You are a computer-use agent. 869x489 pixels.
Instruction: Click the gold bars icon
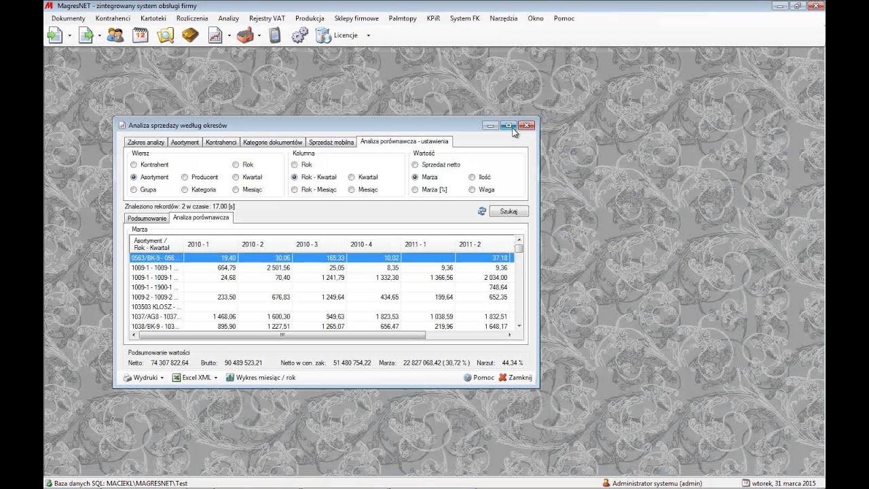point(190,35)
